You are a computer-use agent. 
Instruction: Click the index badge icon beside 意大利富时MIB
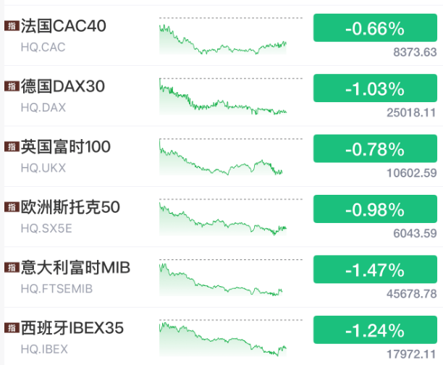point(12,268)
